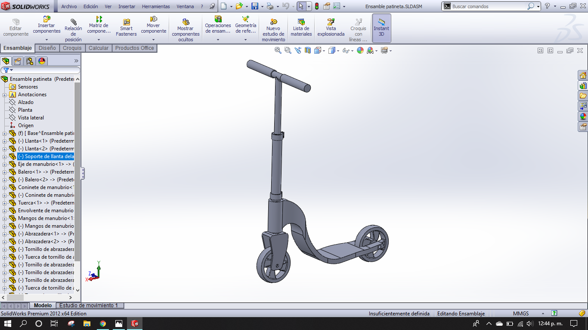
Task: Toggle the Instant 3D mode
Action: click(x=381, y=28)
